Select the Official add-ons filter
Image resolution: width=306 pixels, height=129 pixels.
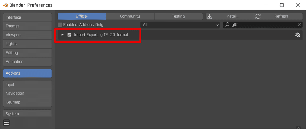tap(82, 16)
